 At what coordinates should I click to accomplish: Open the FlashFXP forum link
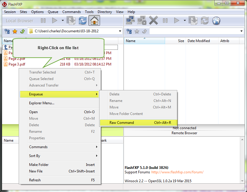tap(177, 172)
